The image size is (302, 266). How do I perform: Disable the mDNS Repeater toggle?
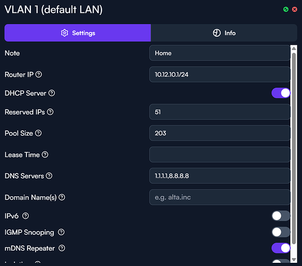[x=281, y=248]
